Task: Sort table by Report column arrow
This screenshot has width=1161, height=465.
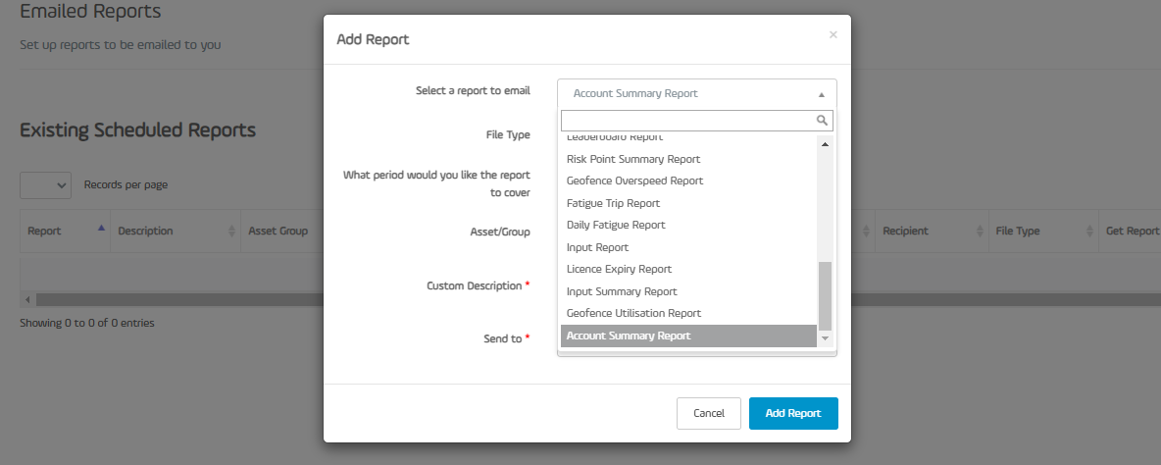Action: pyautogui.click(x=101, y=229)
